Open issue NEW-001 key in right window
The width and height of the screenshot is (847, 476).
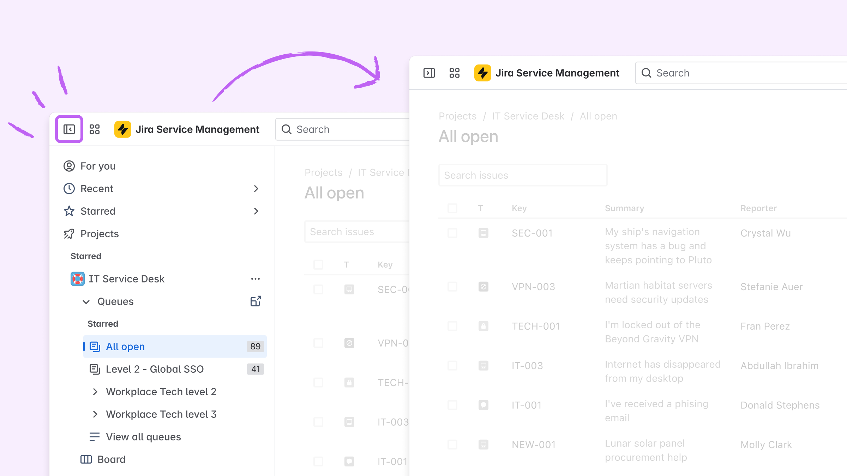click(534, 445)
